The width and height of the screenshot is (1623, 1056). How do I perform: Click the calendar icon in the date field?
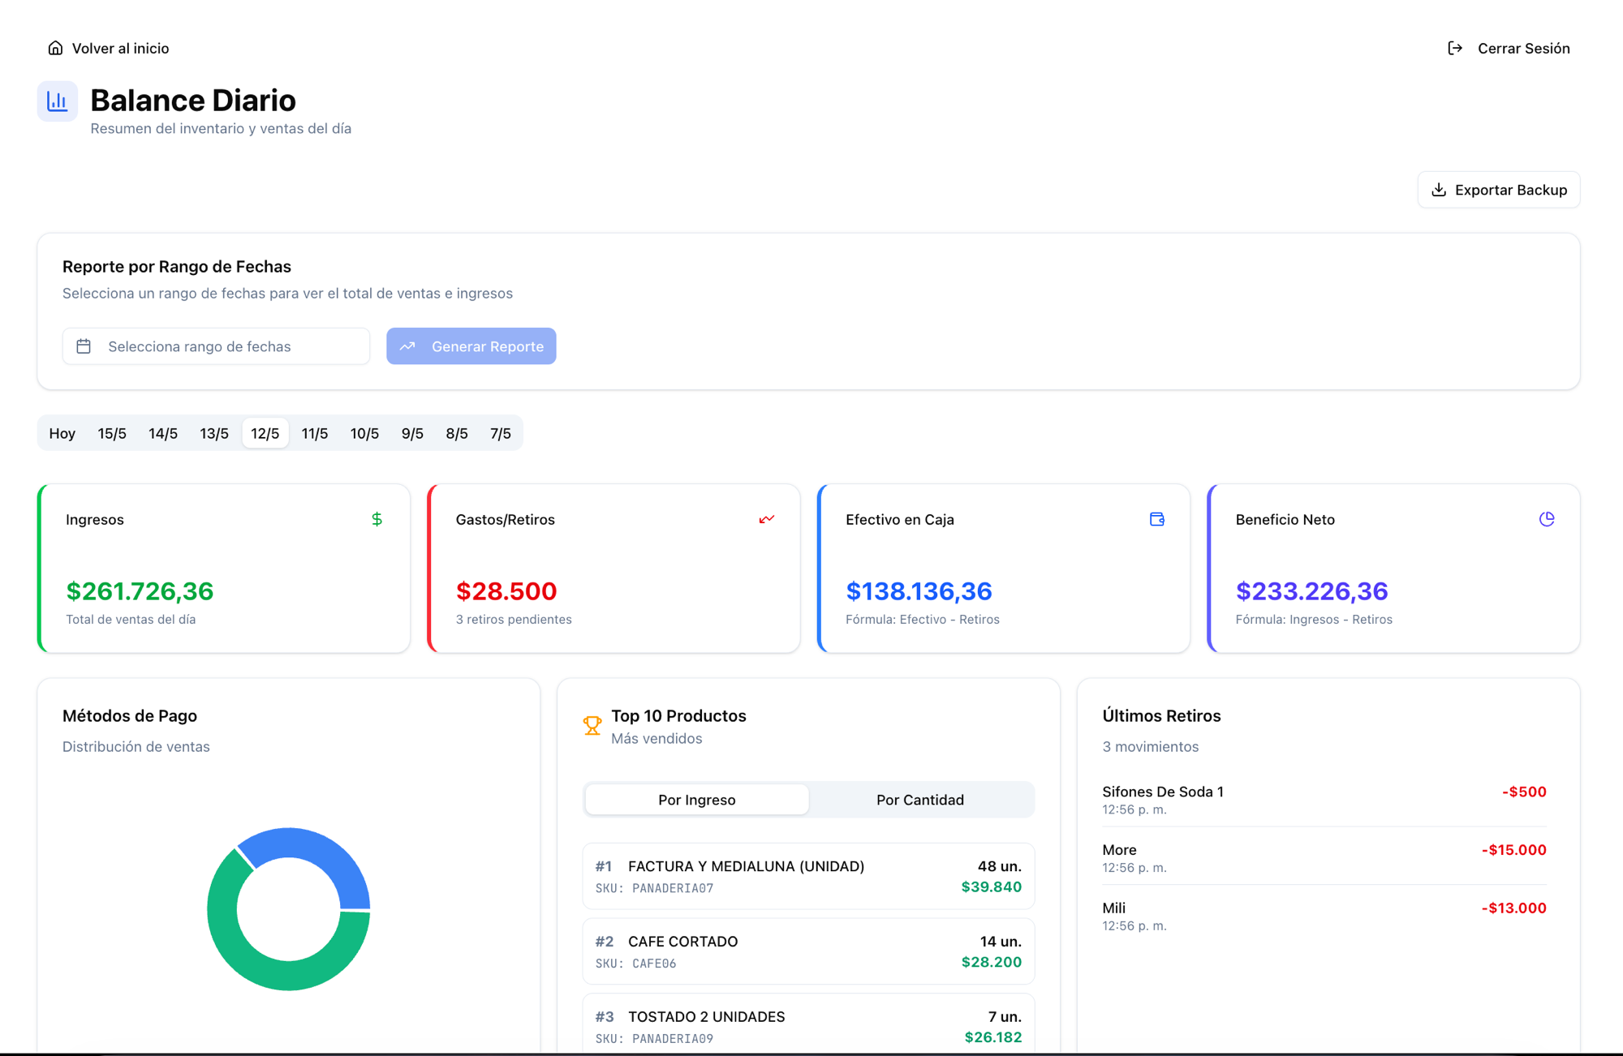(x=84, y=346)
